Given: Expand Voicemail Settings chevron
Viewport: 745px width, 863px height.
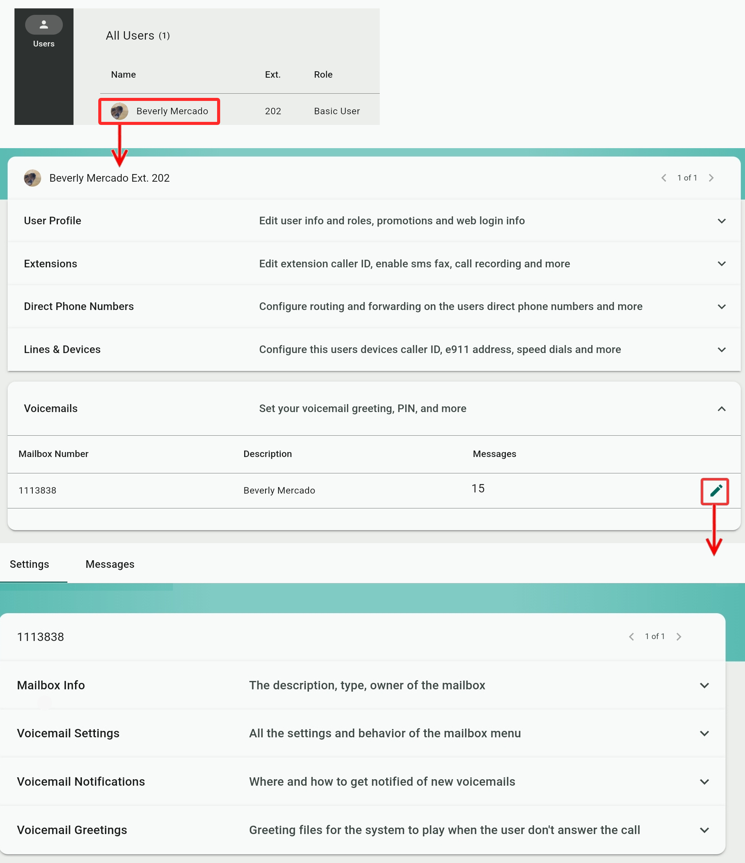Looking at the screenshot, I should [704, 733].
